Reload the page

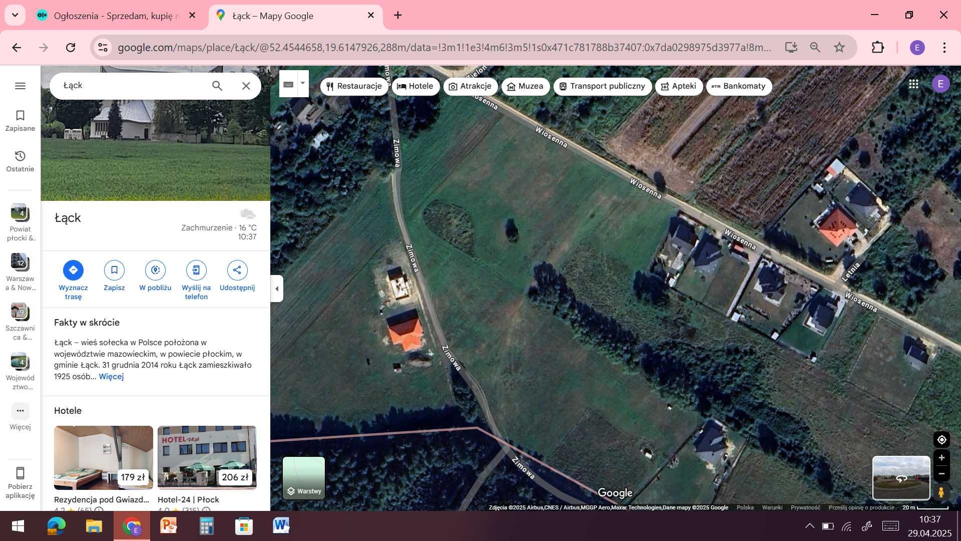coord(71,48)
